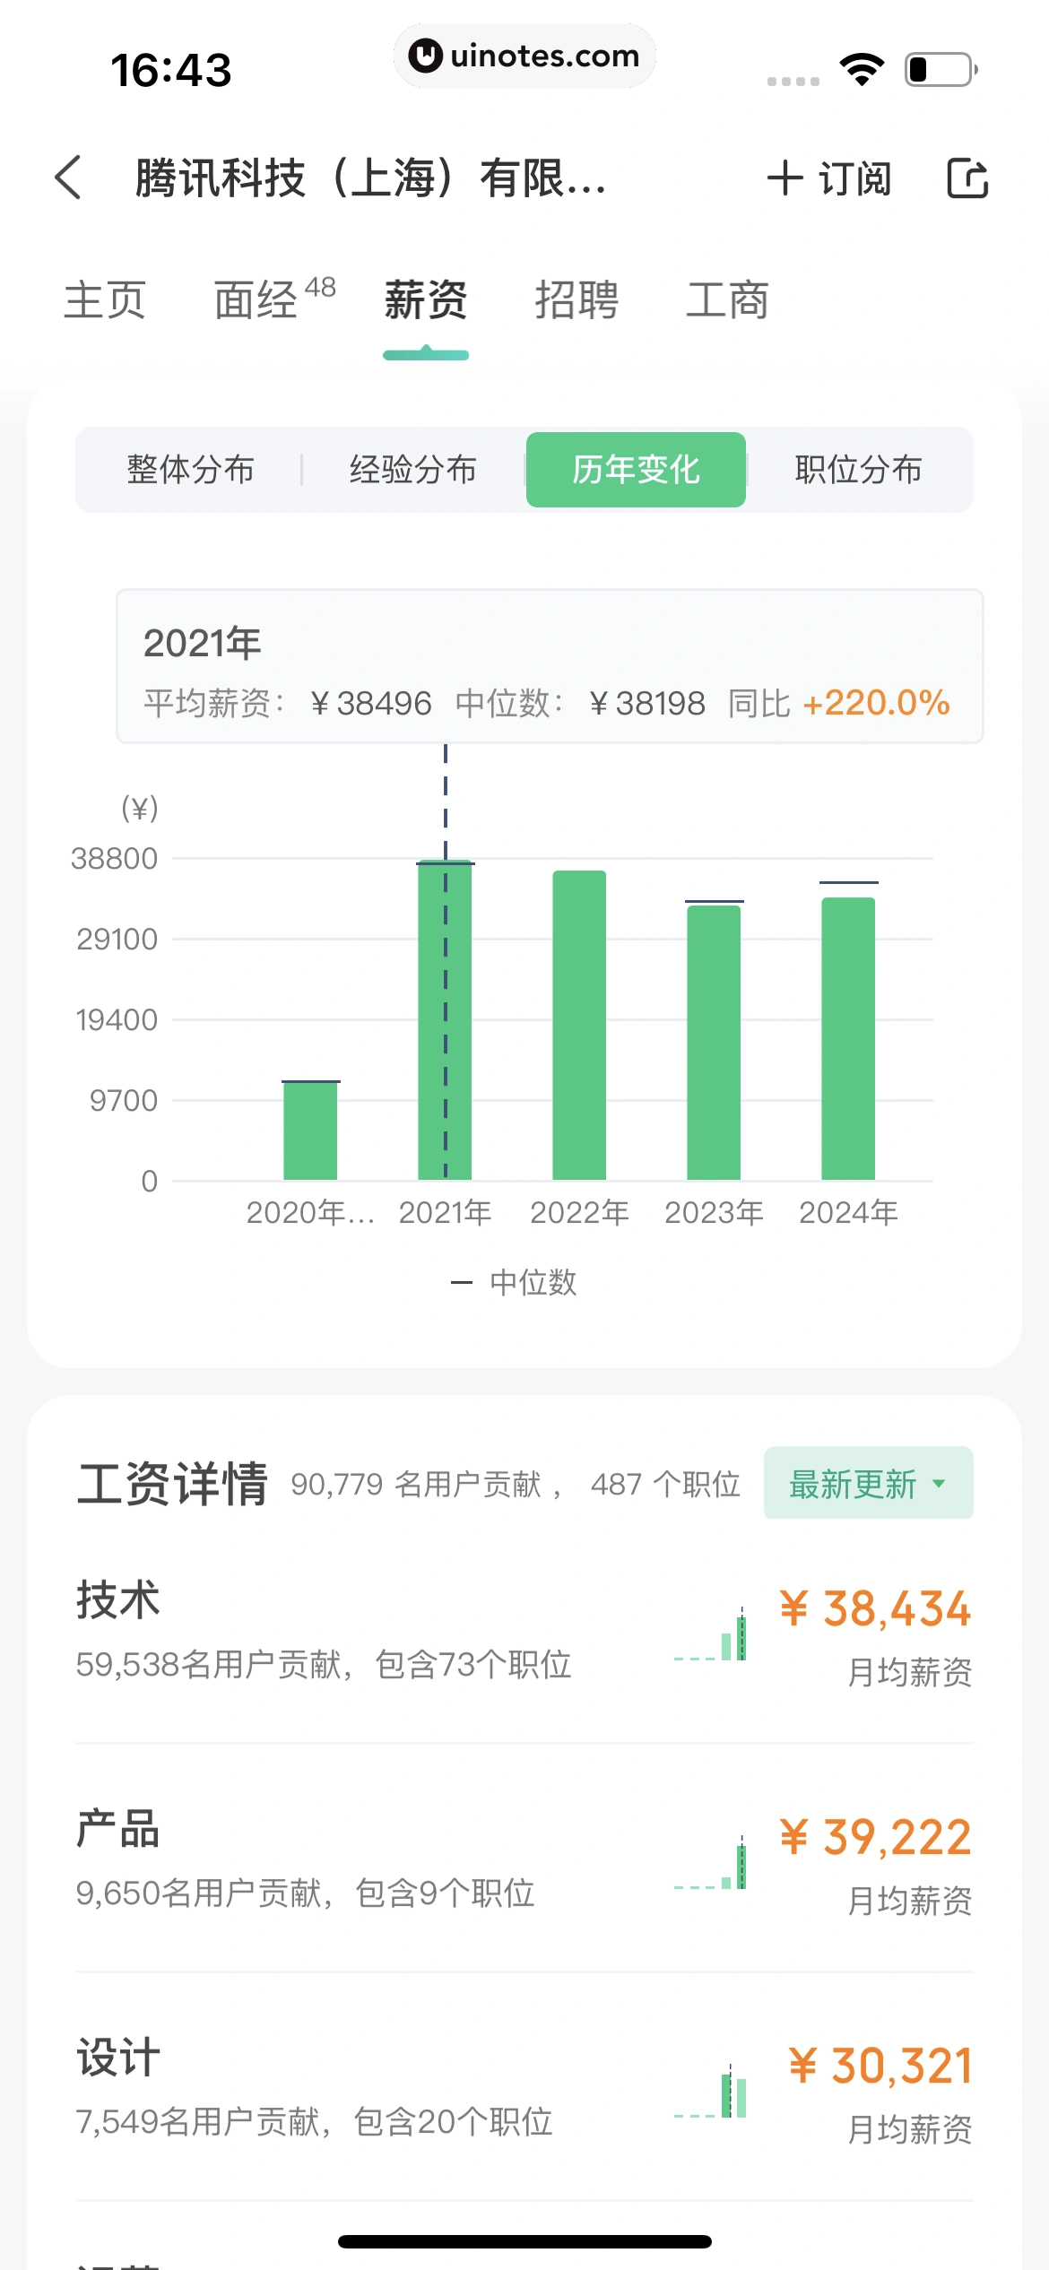Tap the 2024年 label on the chart axis
The image size is (1049, 2270).
pyautogui.click(x=849, y=1212)
